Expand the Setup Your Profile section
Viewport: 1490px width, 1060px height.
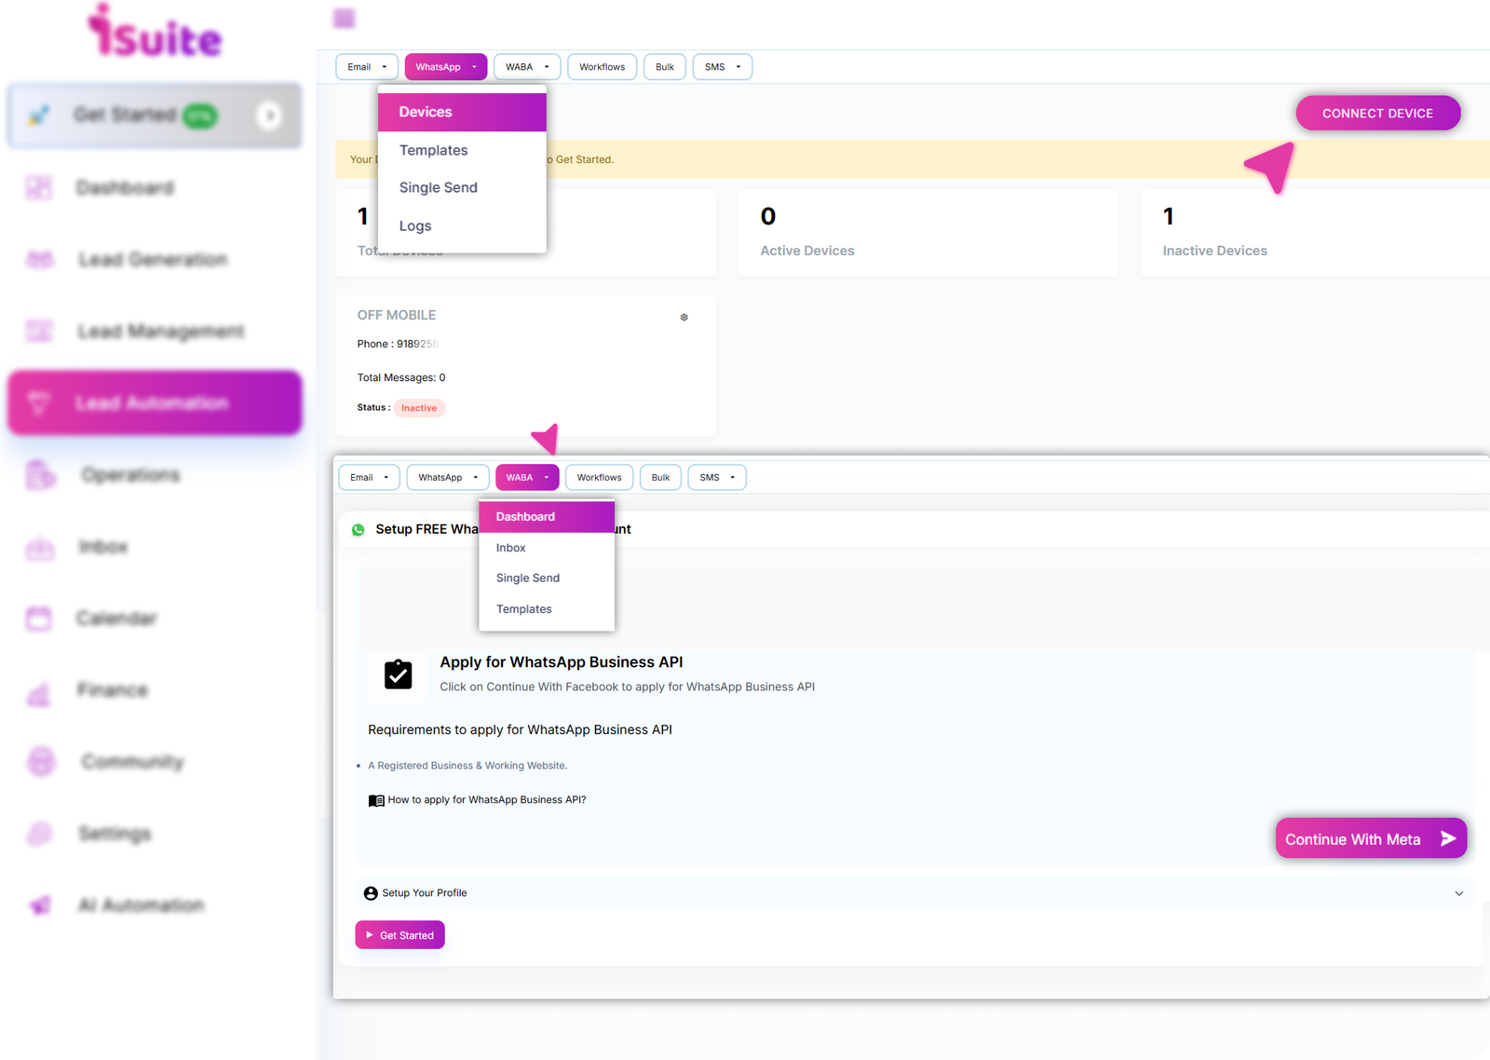coord(1458,893)
